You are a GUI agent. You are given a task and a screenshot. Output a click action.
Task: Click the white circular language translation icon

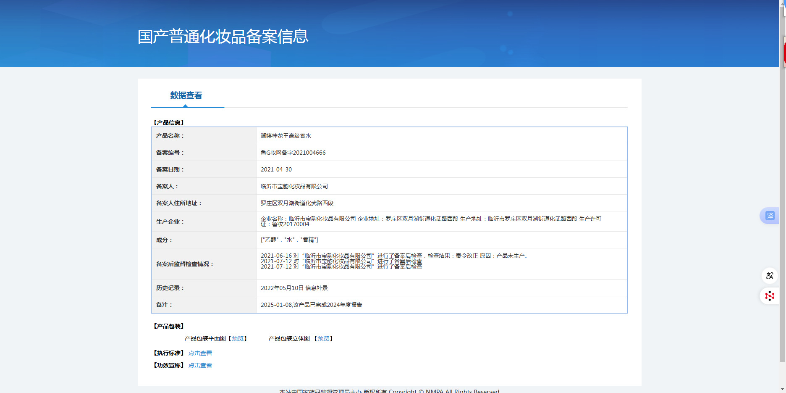pos(770,276)
